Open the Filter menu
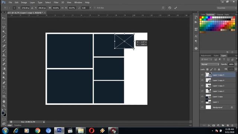The width and height of the screenshot is (238, 134). tap(56, 3)
